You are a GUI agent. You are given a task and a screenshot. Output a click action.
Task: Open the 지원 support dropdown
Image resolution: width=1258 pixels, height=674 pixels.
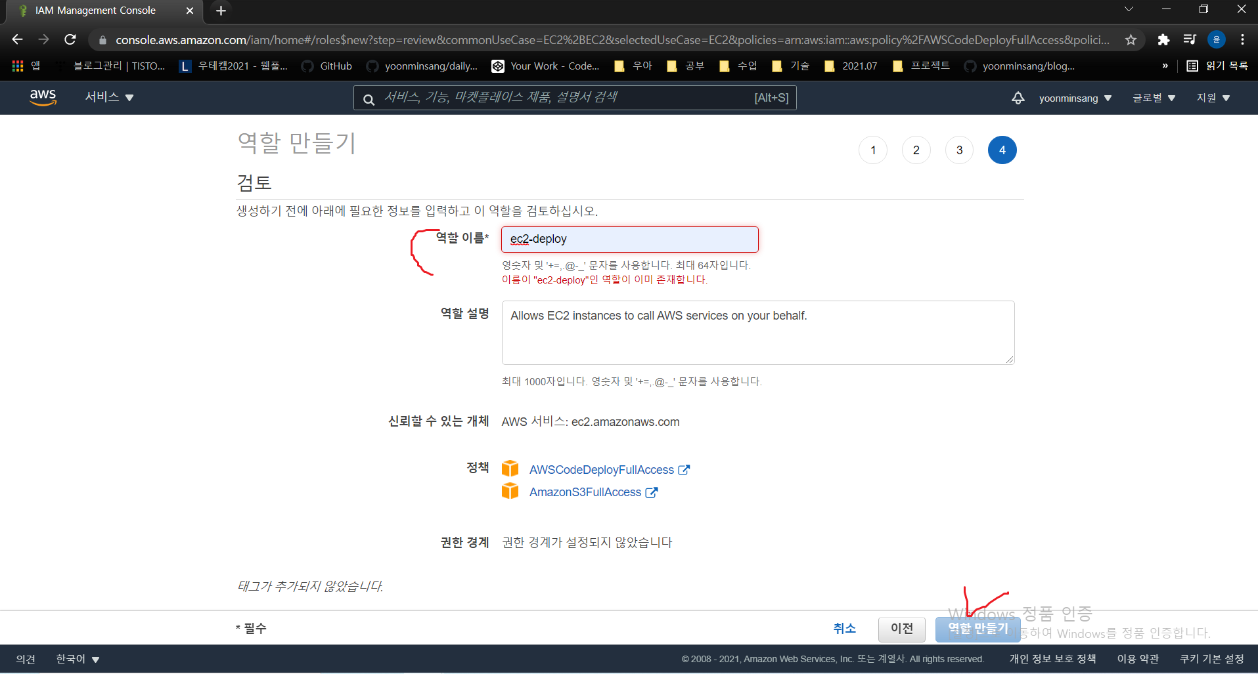[x=1213, y=98]
